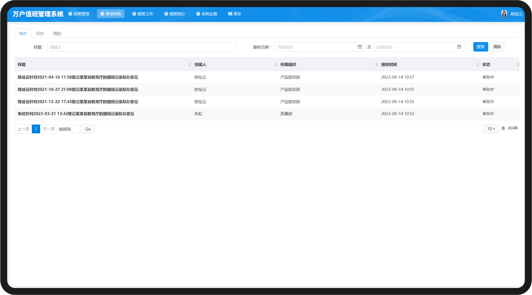Click the 状态 column header

tap(486, 64)
